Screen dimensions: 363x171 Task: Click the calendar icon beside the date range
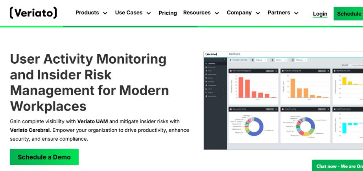(x=230, y=60)
